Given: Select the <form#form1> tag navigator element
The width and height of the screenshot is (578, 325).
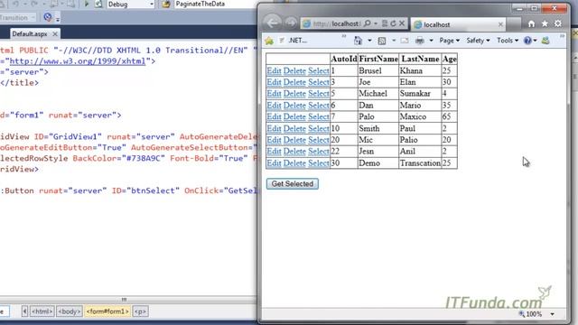Looking at the screenshot, I should coord(107,311).
